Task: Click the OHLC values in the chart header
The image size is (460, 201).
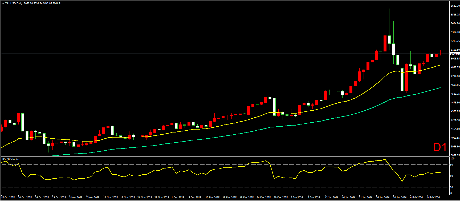Action: coord(43,3)
